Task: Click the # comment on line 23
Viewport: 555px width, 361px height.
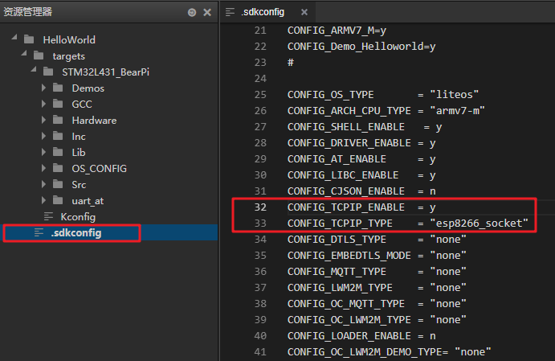Action: (291, 63)
